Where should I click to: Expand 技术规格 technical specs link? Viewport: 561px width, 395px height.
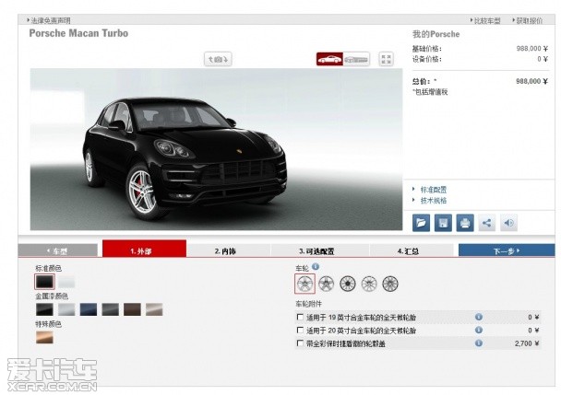click(434, 201)
